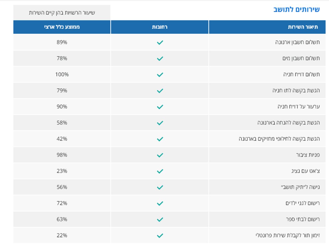
Task: Click the ממוצע כלל ארצי column header
Action: (x=62, y=27)
